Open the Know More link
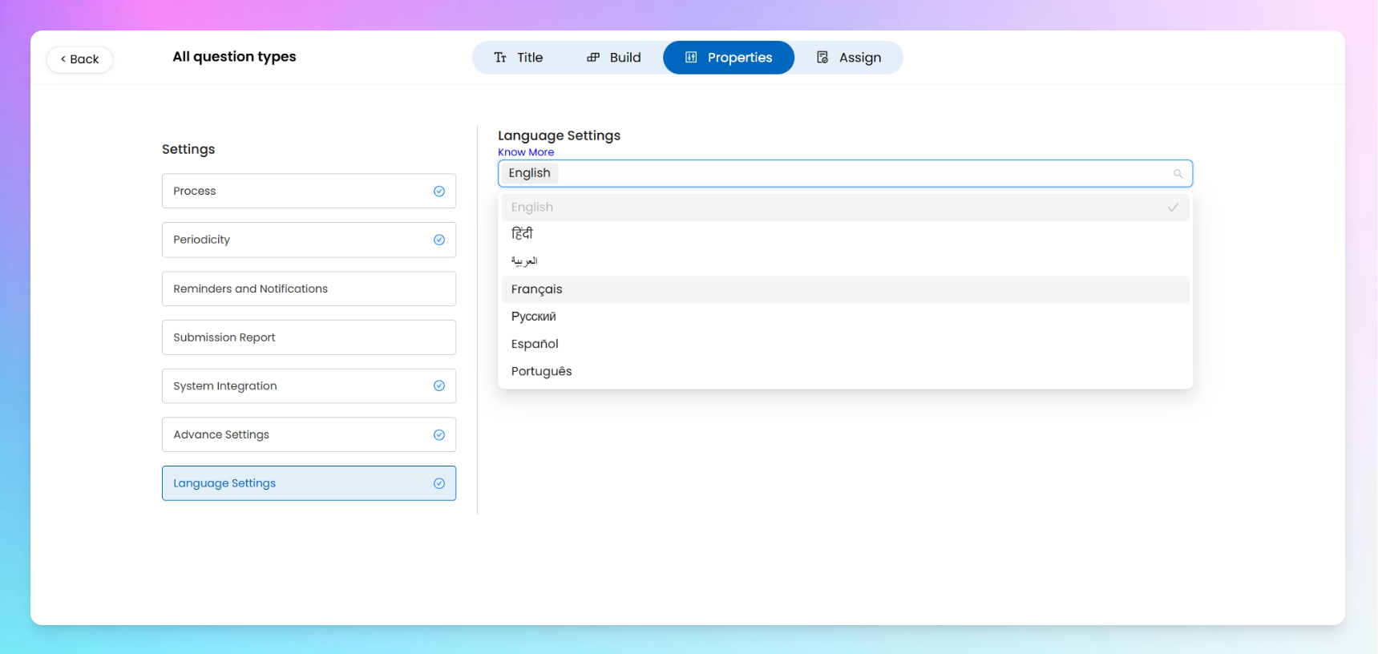The height and width of the screenshot is (654, 1378). click(x=526, y=152)
